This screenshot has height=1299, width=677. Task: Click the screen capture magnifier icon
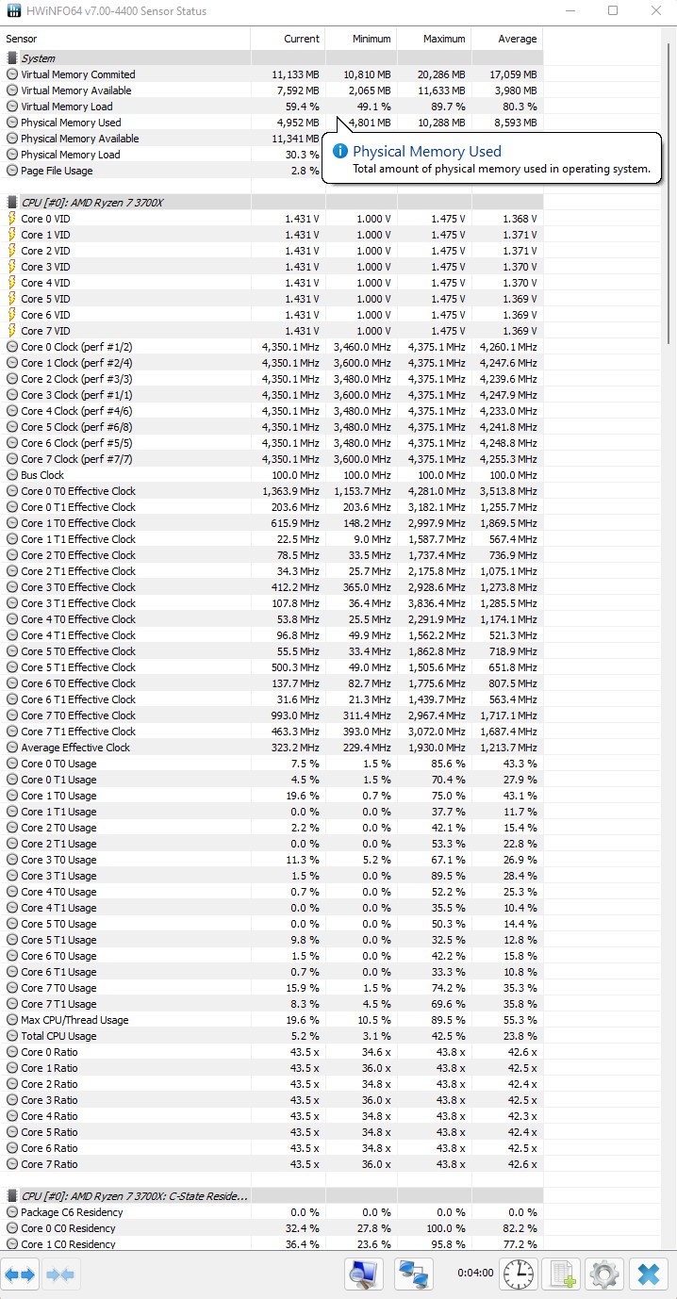tap(363, 1274)
